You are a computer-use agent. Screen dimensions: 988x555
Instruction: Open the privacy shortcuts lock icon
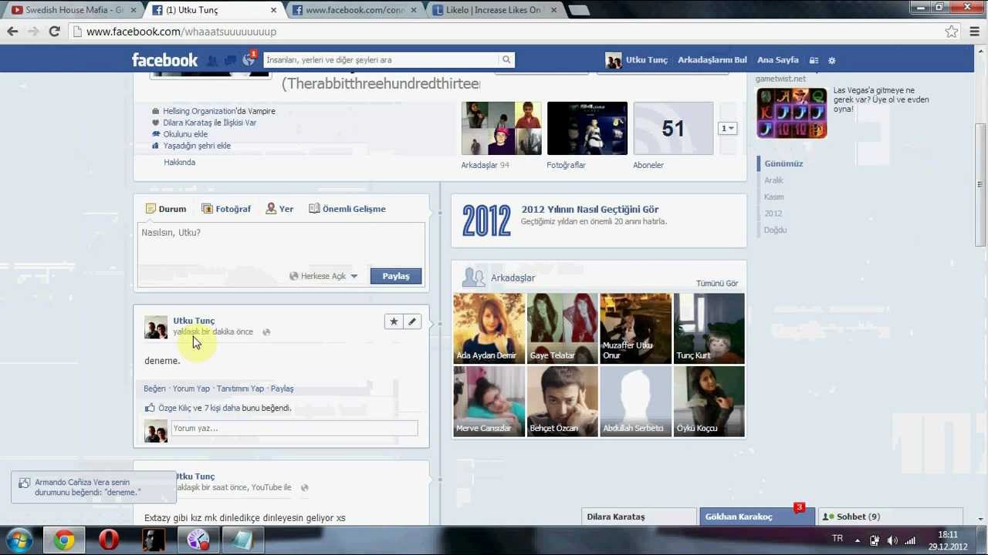[814, 60]
